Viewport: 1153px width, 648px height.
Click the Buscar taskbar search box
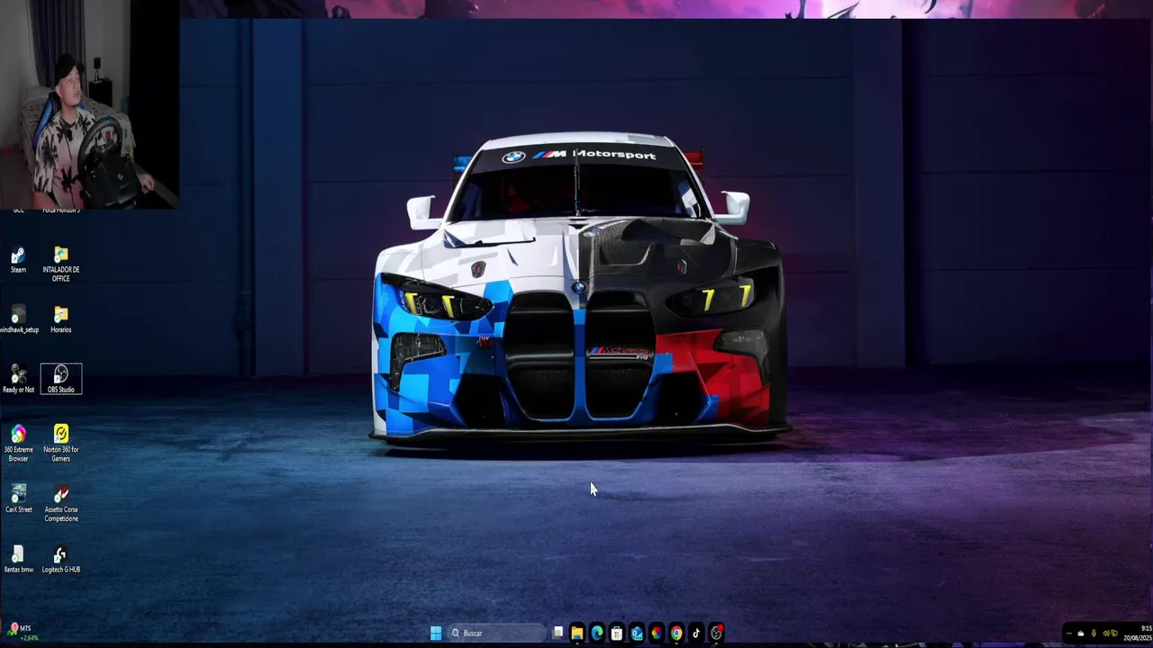pos(495,633)
